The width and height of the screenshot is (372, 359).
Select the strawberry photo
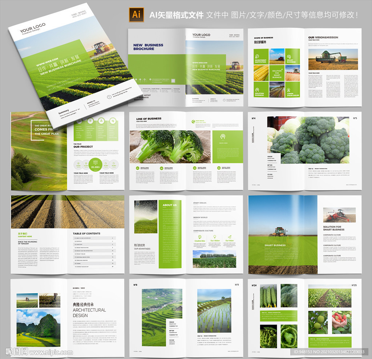click(341, 322)
